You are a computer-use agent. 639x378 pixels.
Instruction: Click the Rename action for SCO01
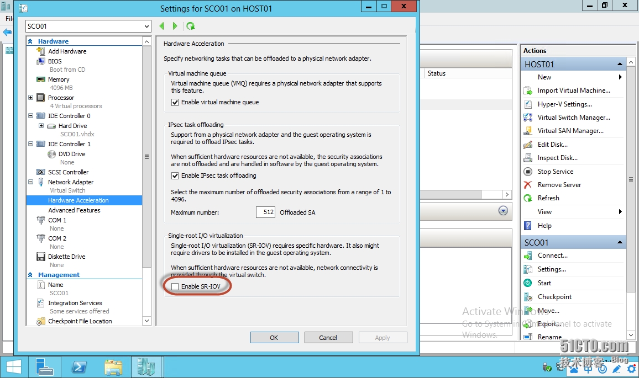[549, 337]
